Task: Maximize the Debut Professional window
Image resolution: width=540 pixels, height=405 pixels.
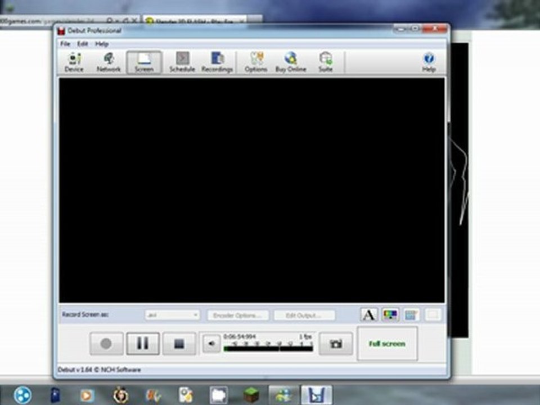Action: coord(415,29)
